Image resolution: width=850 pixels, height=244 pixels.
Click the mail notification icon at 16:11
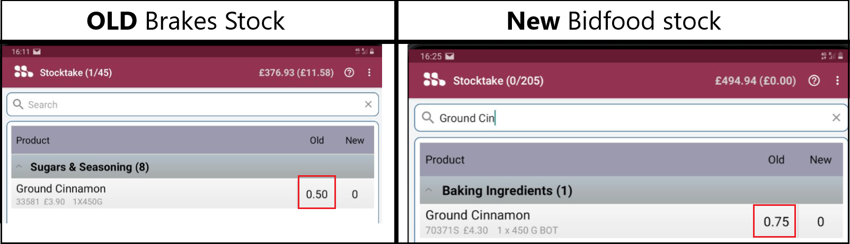click(37, 52)
